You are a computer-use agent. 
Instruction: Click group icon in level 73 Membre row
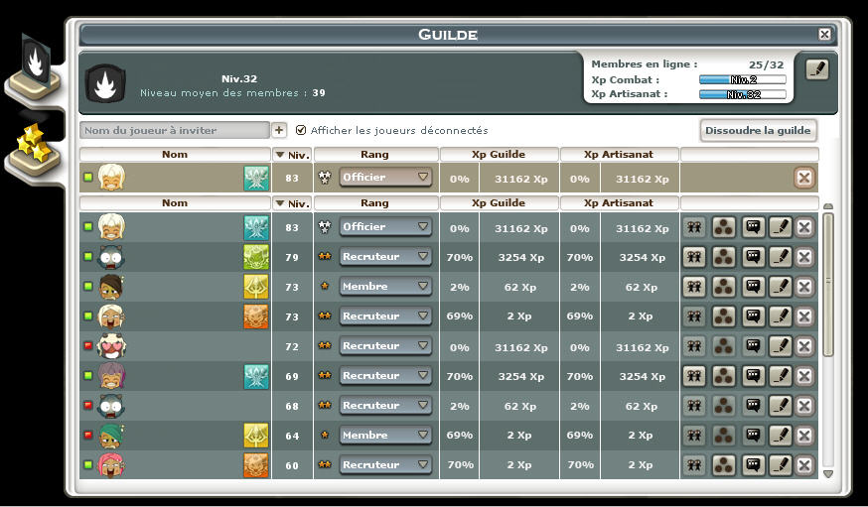coord(694,287)
